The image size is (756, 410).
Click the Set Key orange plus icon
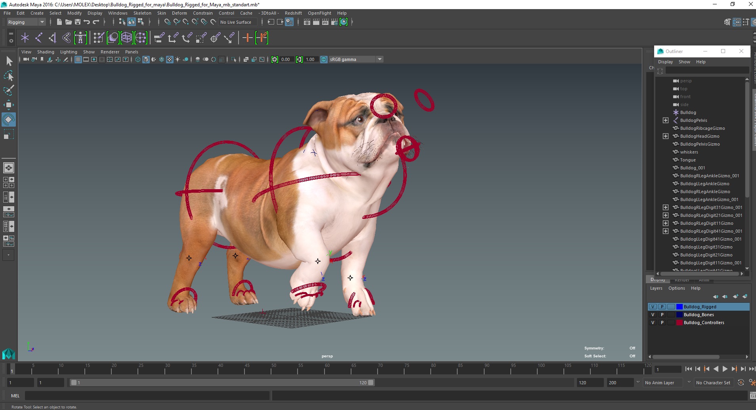coord(247,38)
